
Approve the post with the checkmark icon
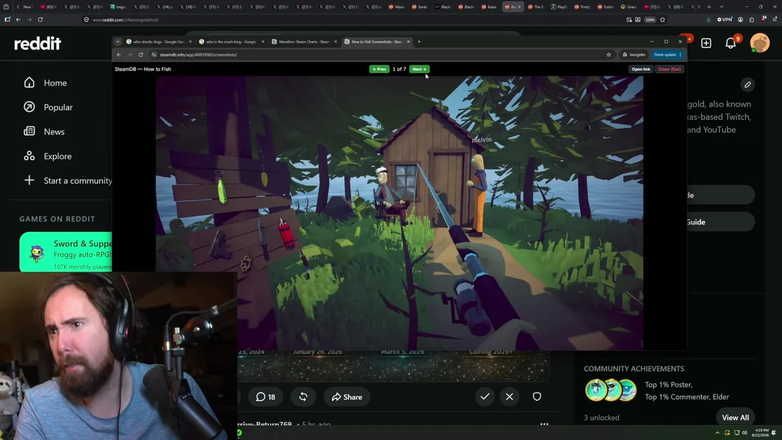click(x=484, y=397)
